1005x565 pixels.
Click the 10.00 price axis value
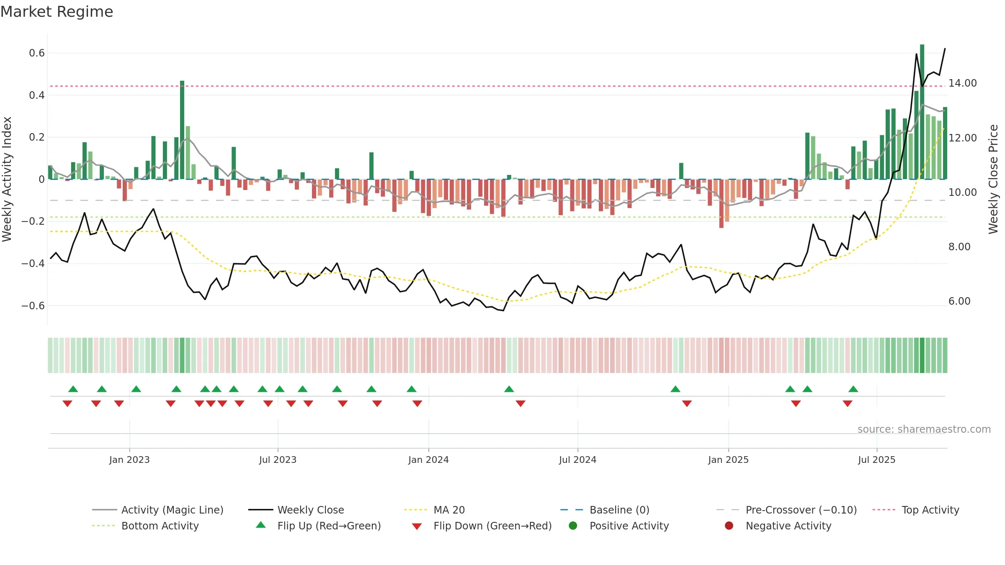[x=962, y=192]
